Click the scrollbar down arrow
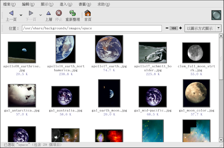This screenshot has width=224, height=148. [221, 140]
